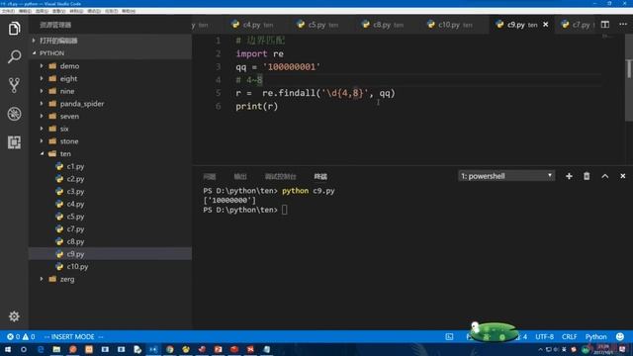Screen dimensions: 633x356
Task: Change CRLF line ending in status bar
Action: pyautogui.click(x=570, y=336)
